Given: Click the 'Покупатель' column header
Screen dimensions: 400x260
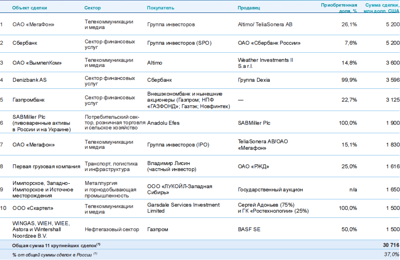Looking at the screenshot, I should 161,8.
